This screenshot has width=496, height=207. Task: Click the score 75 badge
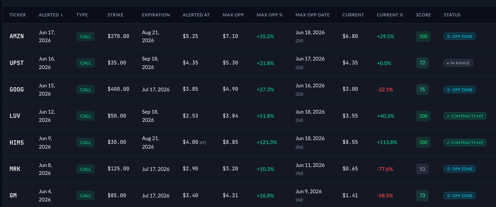(422, 89)
